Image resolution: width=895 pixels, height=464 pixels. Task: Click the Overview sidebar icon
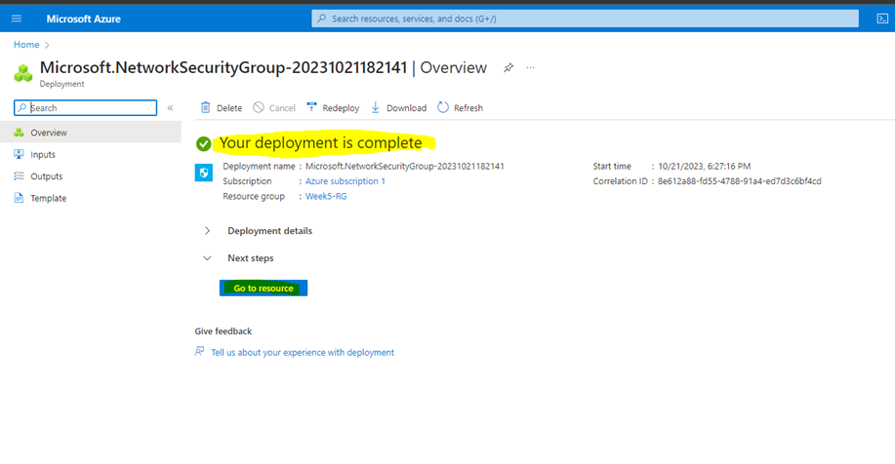tap(19, 133)
